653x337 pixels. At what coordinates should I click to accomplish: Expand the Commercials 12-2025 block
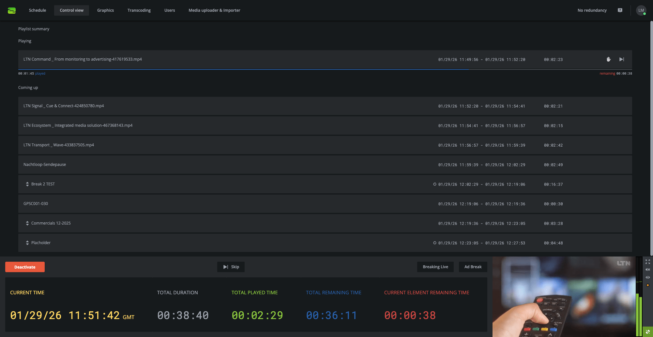click(x=27, y=223)
